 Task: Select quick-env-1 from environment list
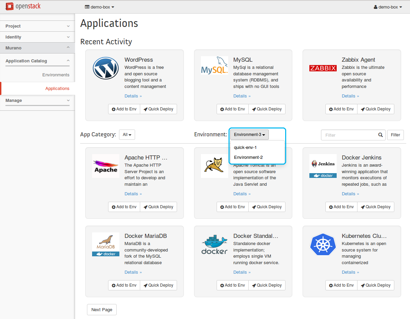pyautogui.click(x=245, y=148)
